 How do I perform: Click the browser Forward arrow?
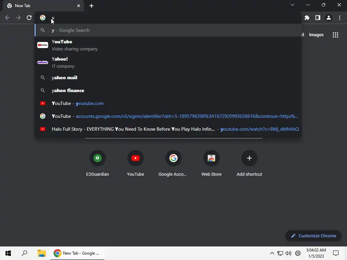18,18
